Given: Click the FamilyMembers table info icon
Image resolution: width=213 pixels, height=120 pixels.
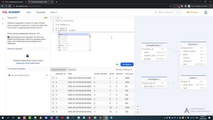Looking at the screenshot, I should [161, 45].
